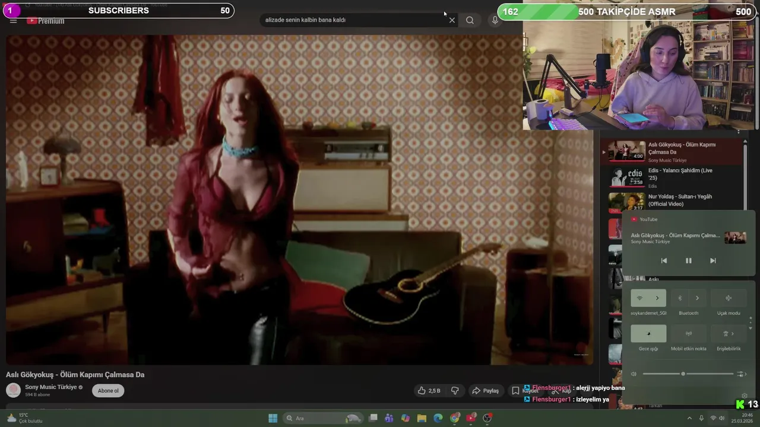Start voice search with the microphone icon
This screenshot has width=760, height=427.
coord(495,20)
